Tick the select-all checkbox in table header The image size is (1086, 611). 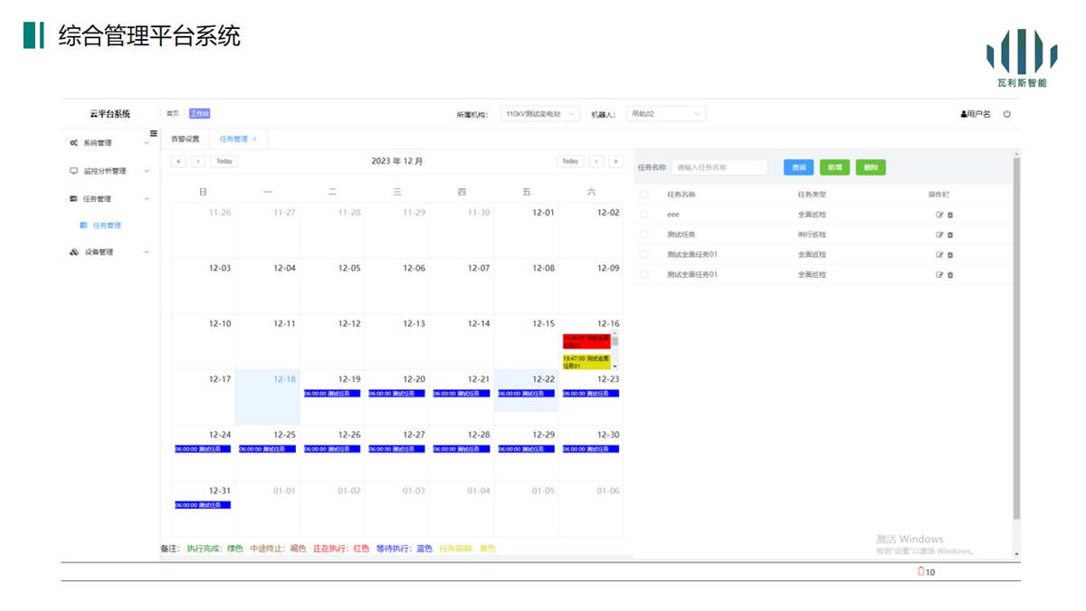point(644,195)
